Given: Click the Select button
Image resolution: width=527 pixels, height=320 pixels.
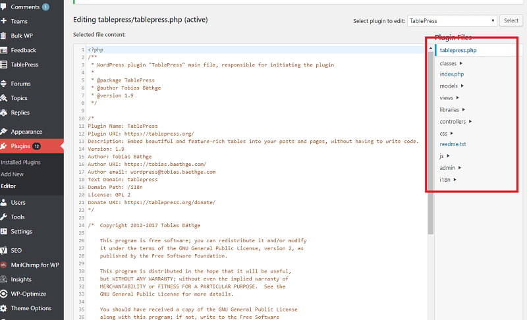Looking at the screenshot, I should point(511,21).
